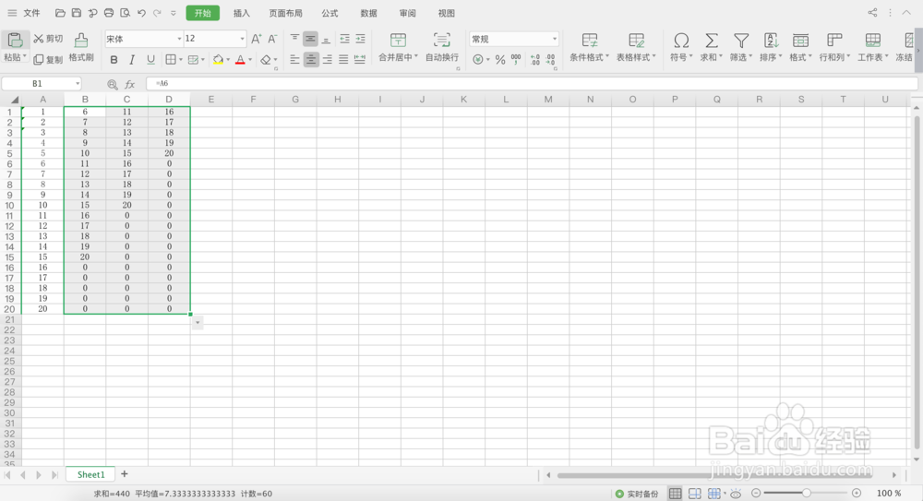The width and height of the screenshot is (923, 501).
Task: Decrease font size with the A- icon
Action: [x=272, y=39]
